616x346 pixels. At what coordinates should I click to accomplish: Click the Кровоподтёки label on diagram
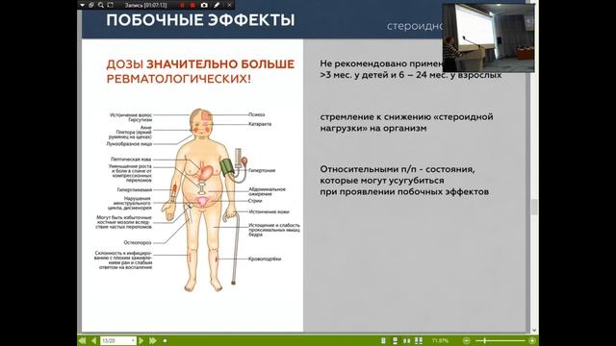coord(265,259)
